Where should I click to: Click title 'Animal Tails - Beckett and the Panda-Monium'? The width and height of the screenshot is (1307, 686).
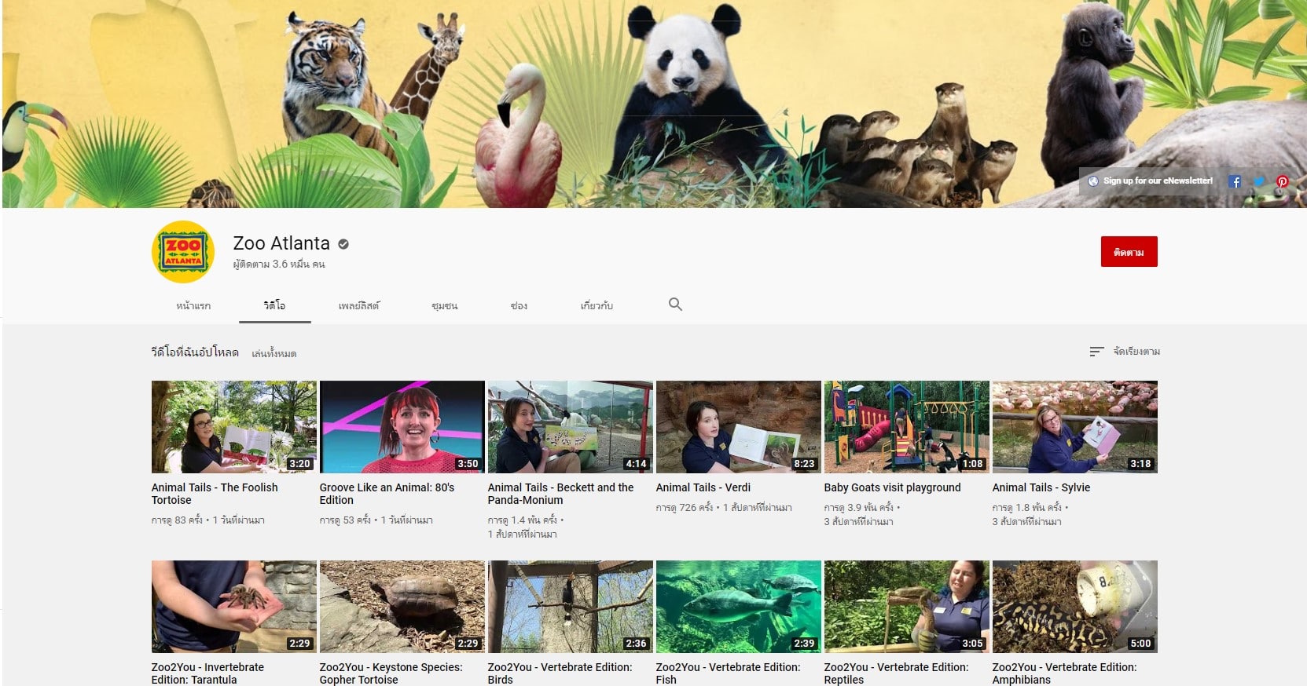pyautogui.click(x=561, y=494)
